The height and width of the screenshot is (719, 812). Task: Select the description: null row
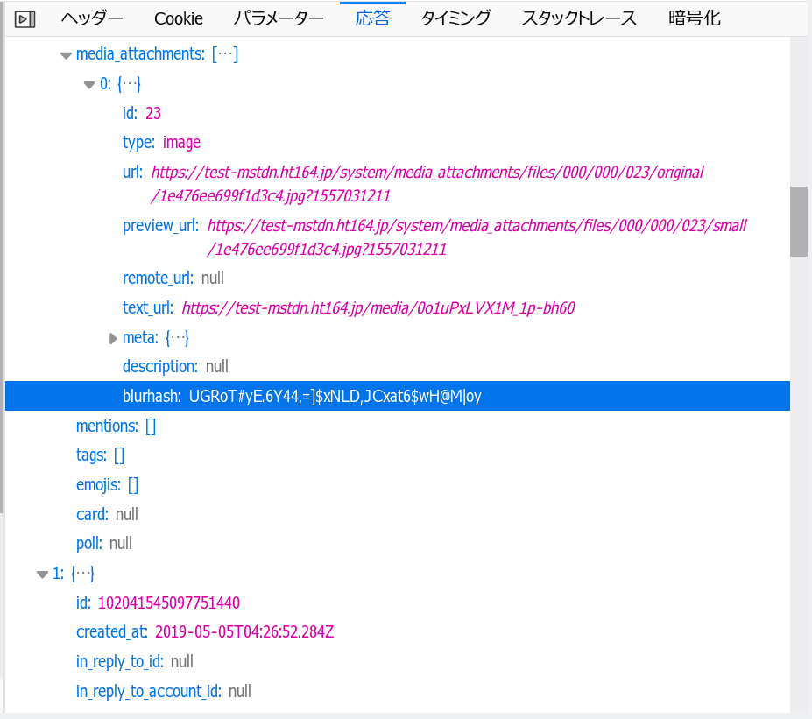click(397, 367)
